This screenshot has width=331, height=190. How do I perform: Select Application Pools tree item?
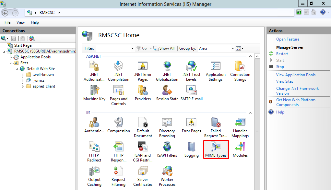(x=35, y=57)
